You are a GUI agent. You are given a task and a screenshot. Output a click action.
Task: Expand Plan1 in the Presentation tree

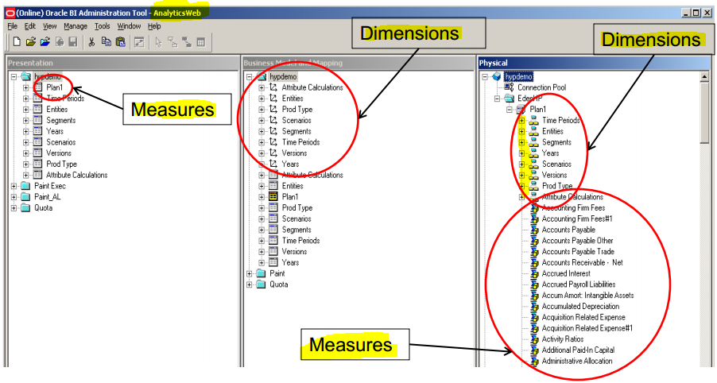point(26,87)
